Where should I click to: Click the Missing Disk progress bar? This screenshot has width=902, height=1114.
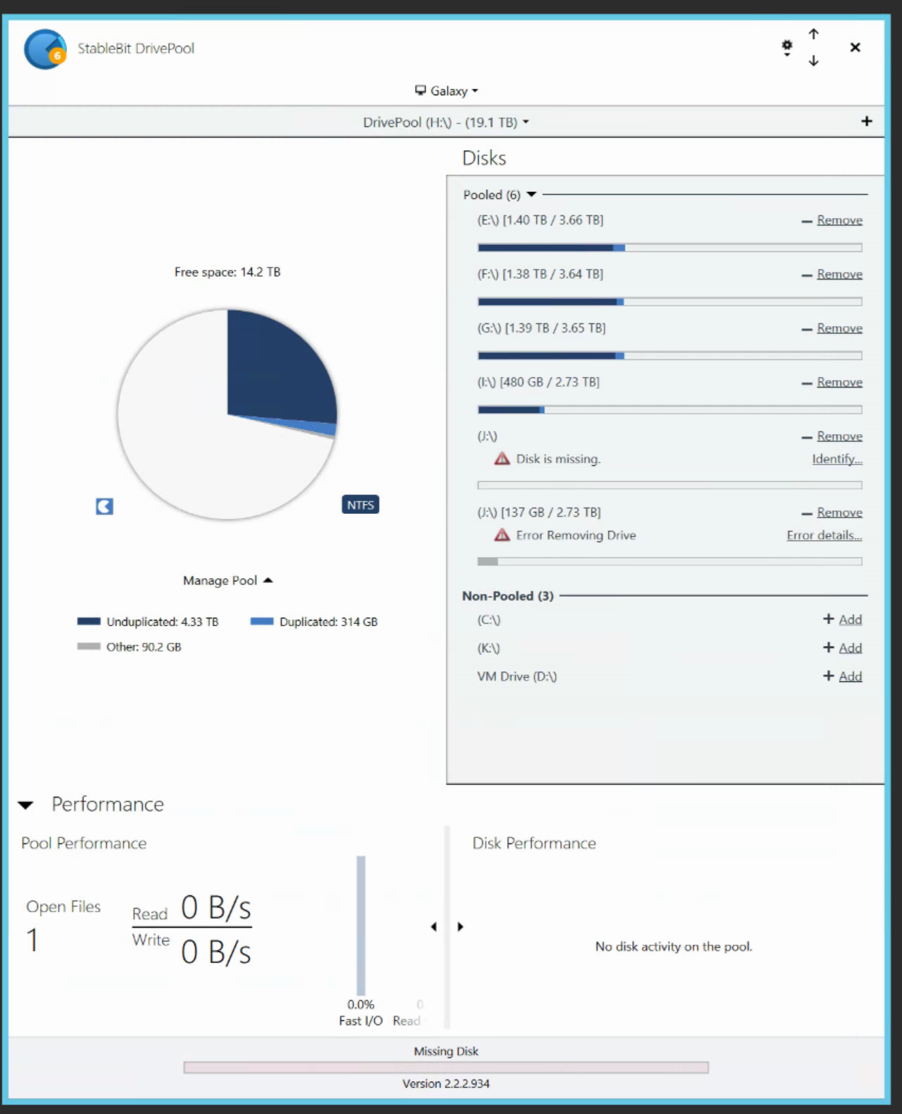pos(446,1067)
